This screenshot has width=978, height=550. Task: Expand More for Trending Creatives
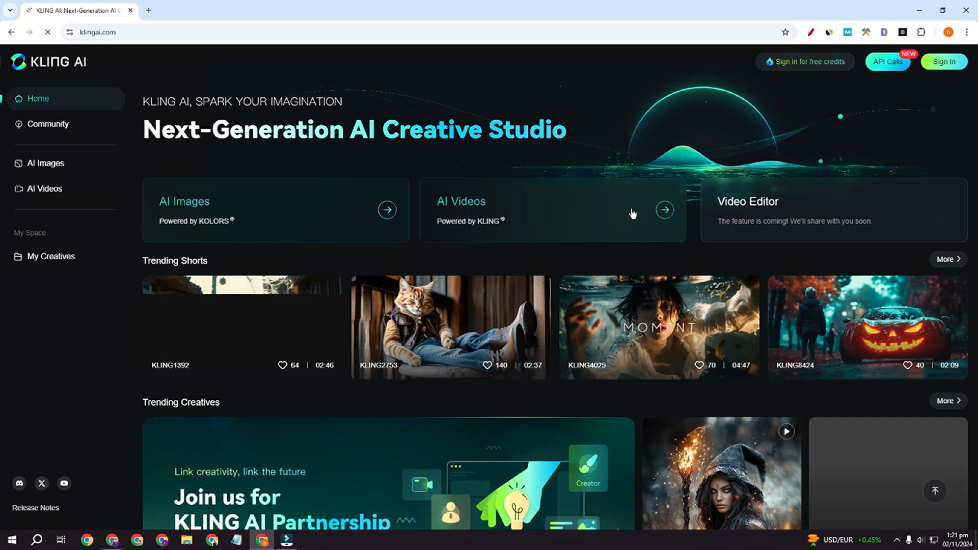coord(948,401)
